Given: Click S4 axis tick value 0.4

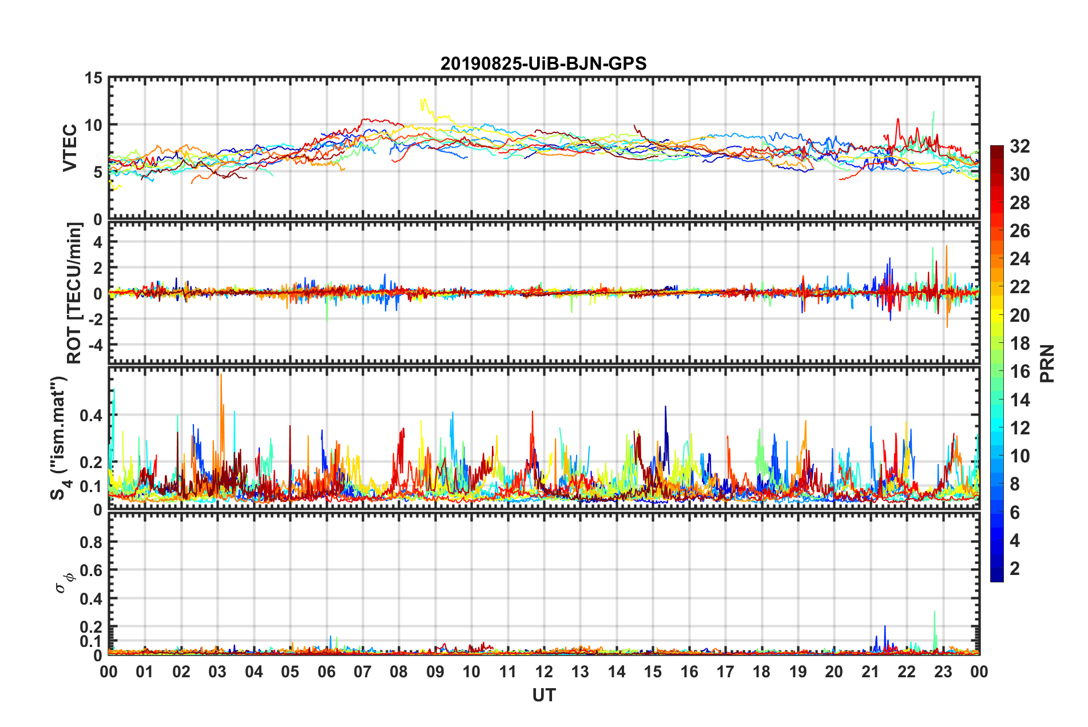Looking at the screenshot, I should coord(91,416).
